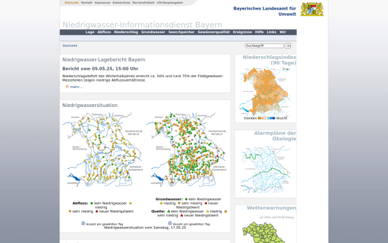Open the Niederschlagsindex map thumbnail
The image size is (388, 243).
[x=265, y=91]
